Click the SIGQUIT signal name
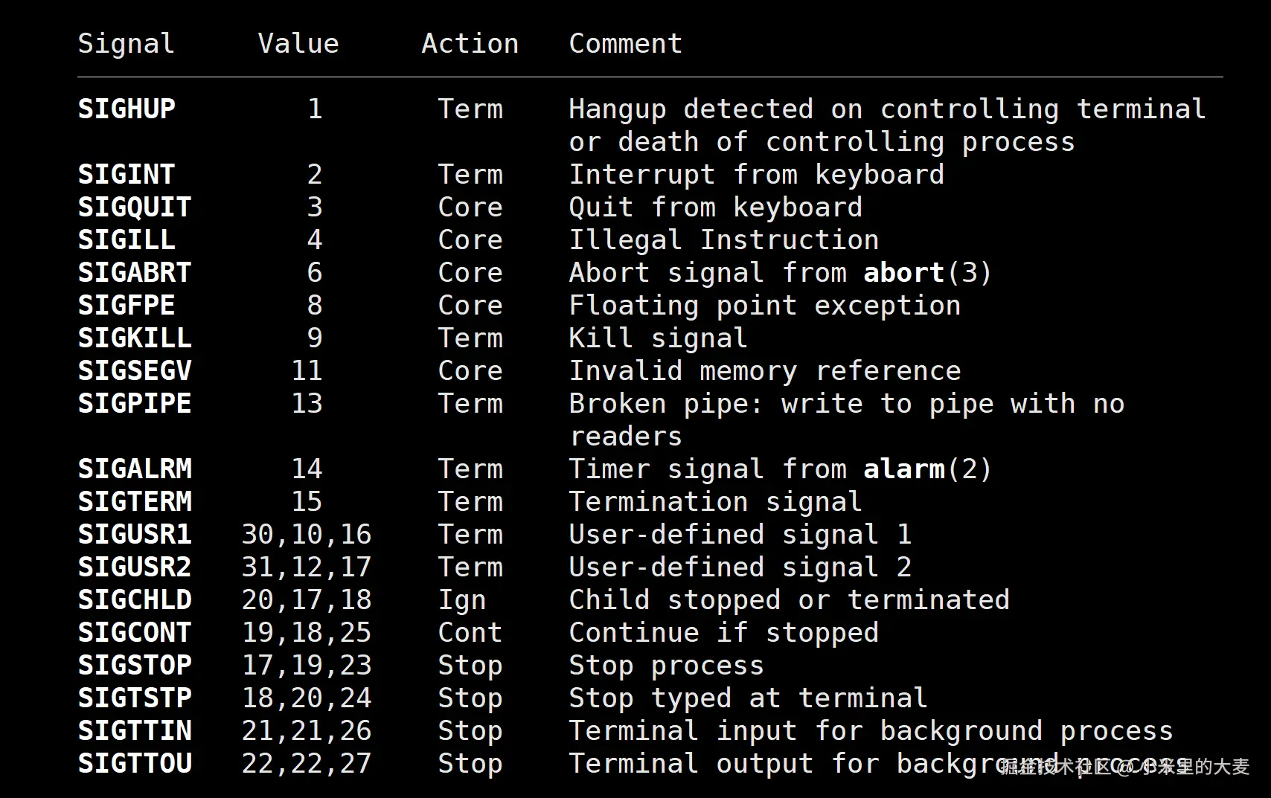1271x798 pixels. pos(135,207)
